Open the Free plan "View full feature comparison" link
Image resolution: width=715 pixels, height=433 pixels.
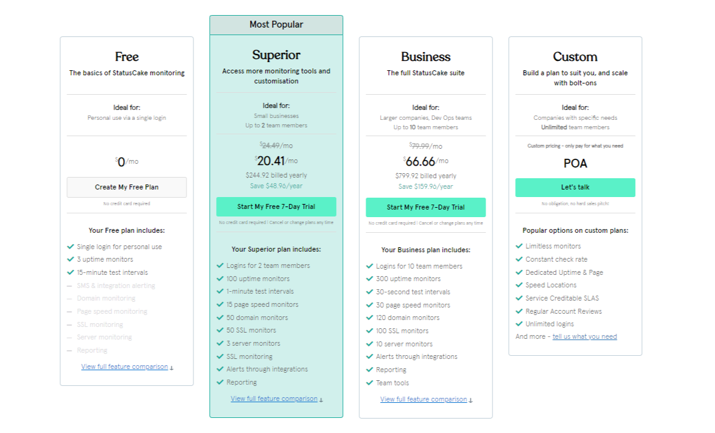point(124,366)
